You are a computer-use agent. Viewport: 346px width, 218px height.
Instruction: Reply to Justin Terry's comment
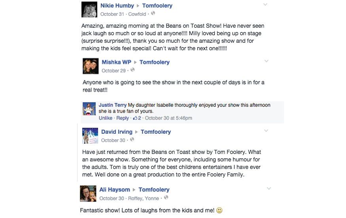click(123, 118)
